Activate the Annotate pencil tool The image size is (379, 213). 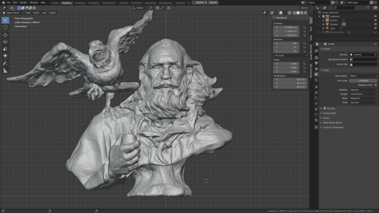point(5,63)
